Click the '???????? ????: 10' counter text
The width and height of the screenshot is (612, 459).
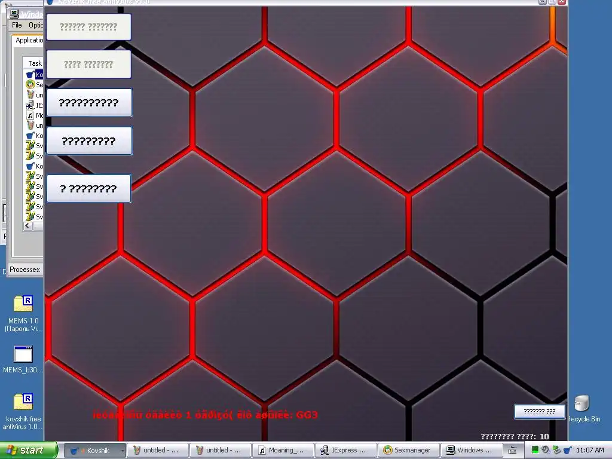tap(515, 436)
